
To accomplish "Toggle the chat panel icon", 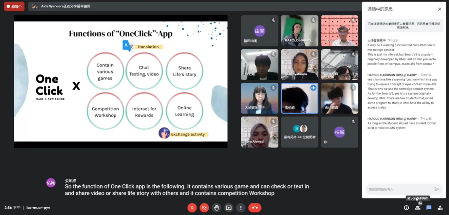I will coord(429,208).
